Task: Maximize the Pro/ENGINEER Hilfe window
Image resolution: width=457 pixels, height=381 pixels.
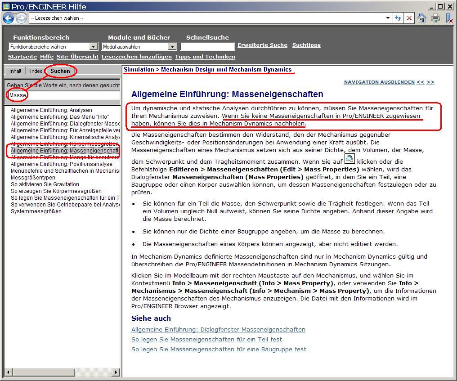Action: coord(440,6)
